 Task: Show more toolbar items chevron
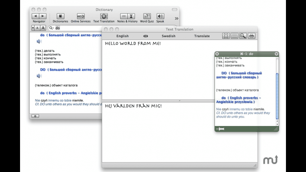[177, 19]
